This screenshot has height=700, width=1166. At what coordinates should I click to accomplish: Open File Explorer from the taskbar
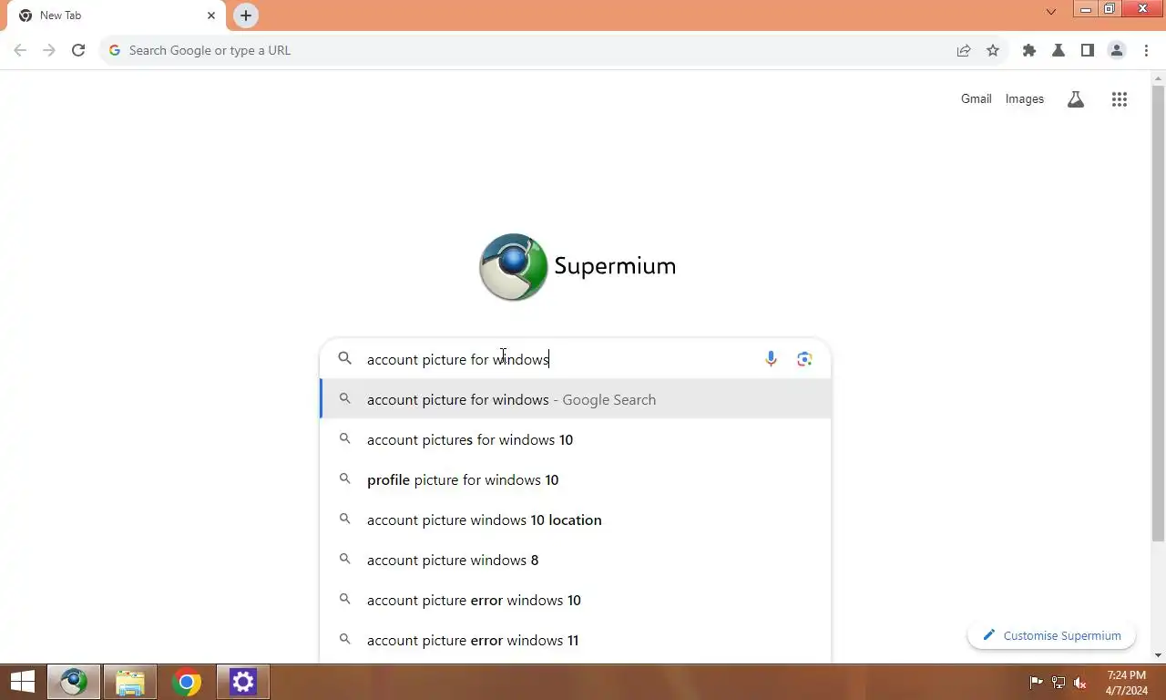point(130,682)
